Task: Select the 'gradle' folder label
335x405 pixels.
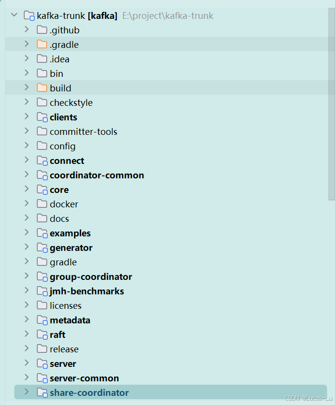Action: [63, 262]
